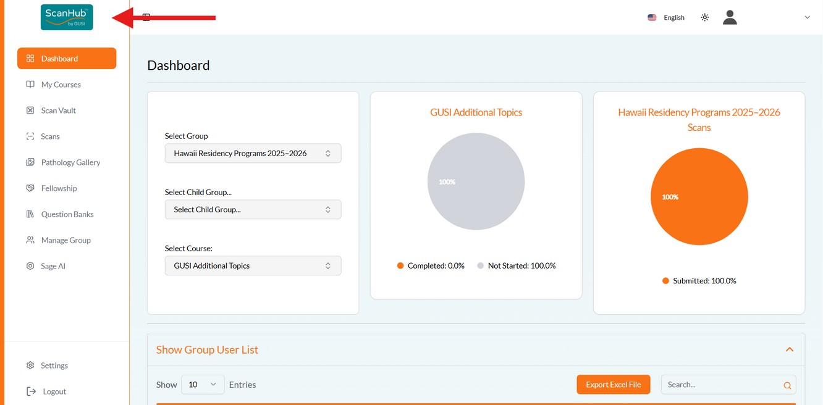
Task: Open Manage Group
Action: (67, 240)
